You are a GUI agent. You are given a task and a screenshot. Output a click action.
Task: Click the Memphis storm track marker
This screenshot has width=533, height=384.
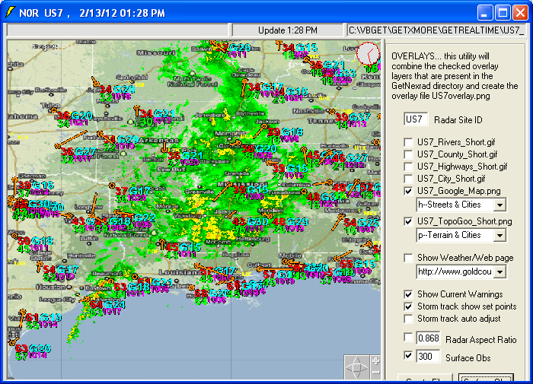coord(237,143)
